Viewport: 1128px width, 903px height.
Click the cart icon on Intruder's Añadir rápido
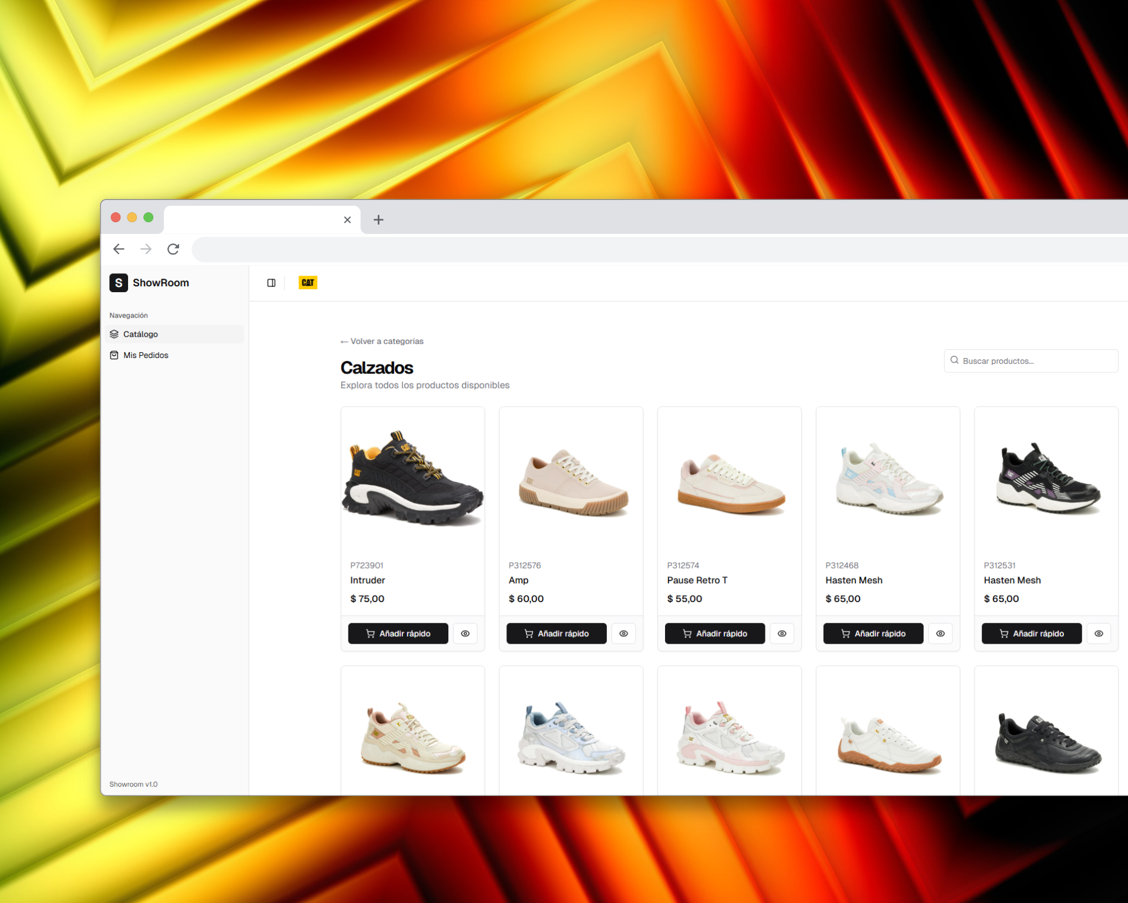[371, 634]
